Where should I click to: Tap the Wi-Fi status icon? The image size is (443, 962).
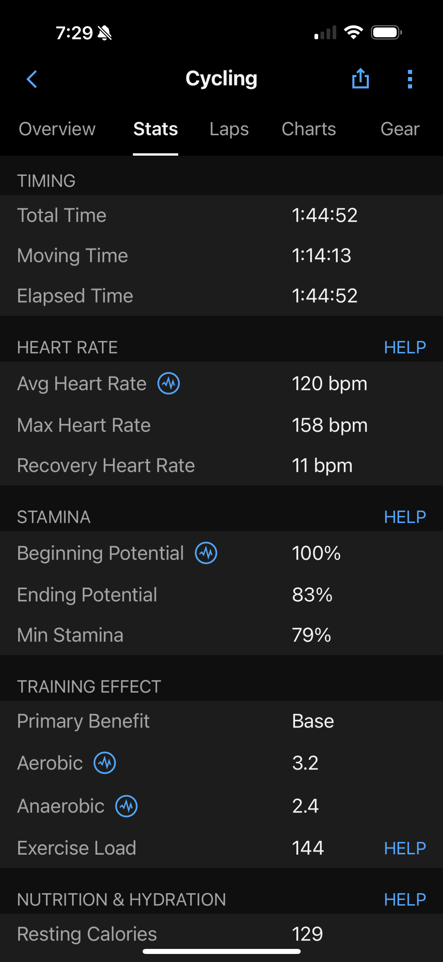[x=353, y=33]
